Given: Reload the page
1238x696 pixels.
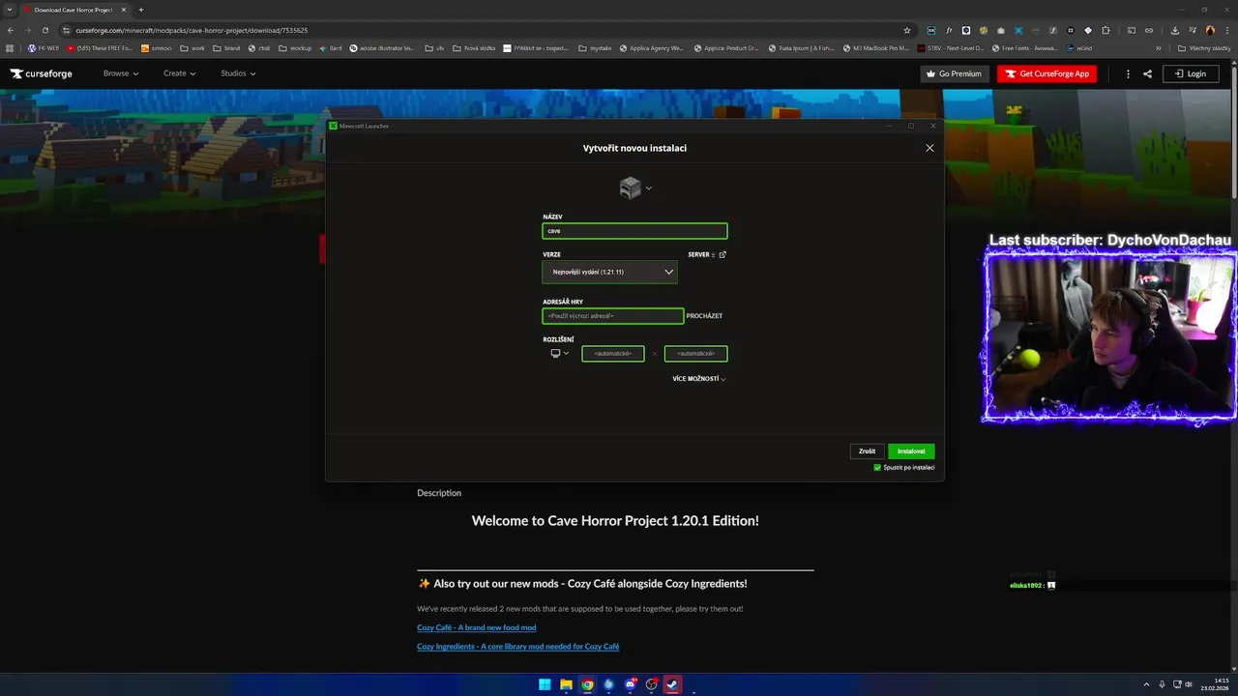Looking at the screenshot, I should 45,30.
